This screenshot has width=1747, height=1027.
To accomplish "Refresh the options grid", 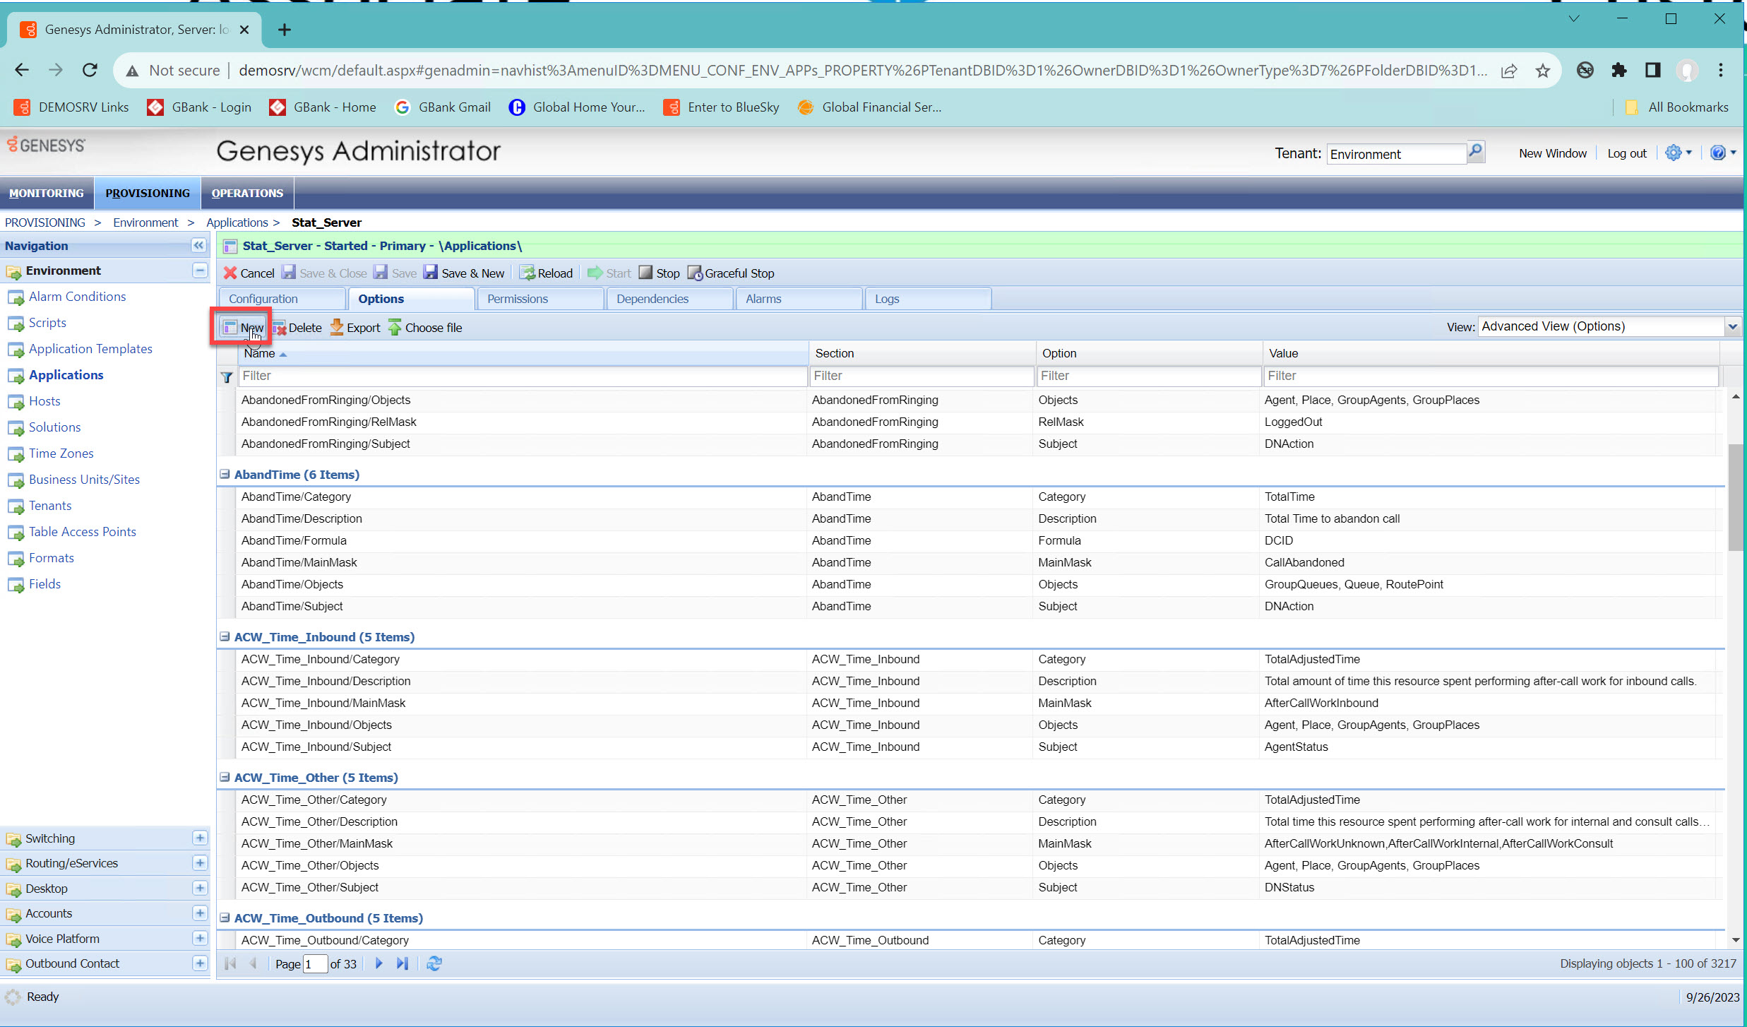I will click(x=434, y=963).
